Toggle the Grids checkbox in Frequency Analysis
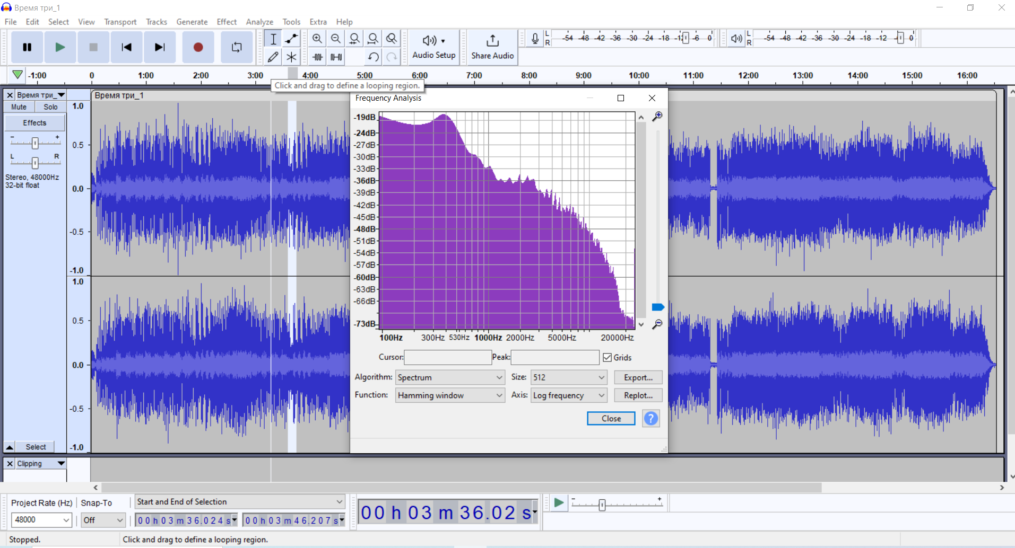 point(608,358)
